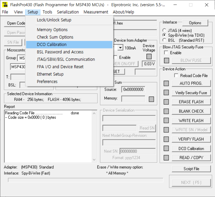
Task: Click DCO Calibration device action button
Action: 191,149
